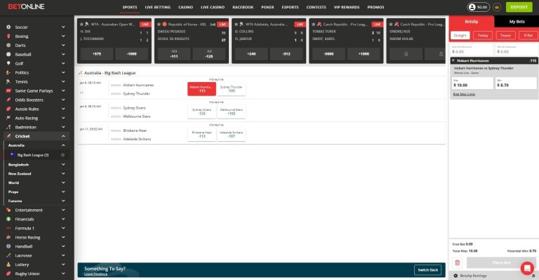Click the Badminton icon
This screenshot has height=280, width=539.
tap(8, 127)
